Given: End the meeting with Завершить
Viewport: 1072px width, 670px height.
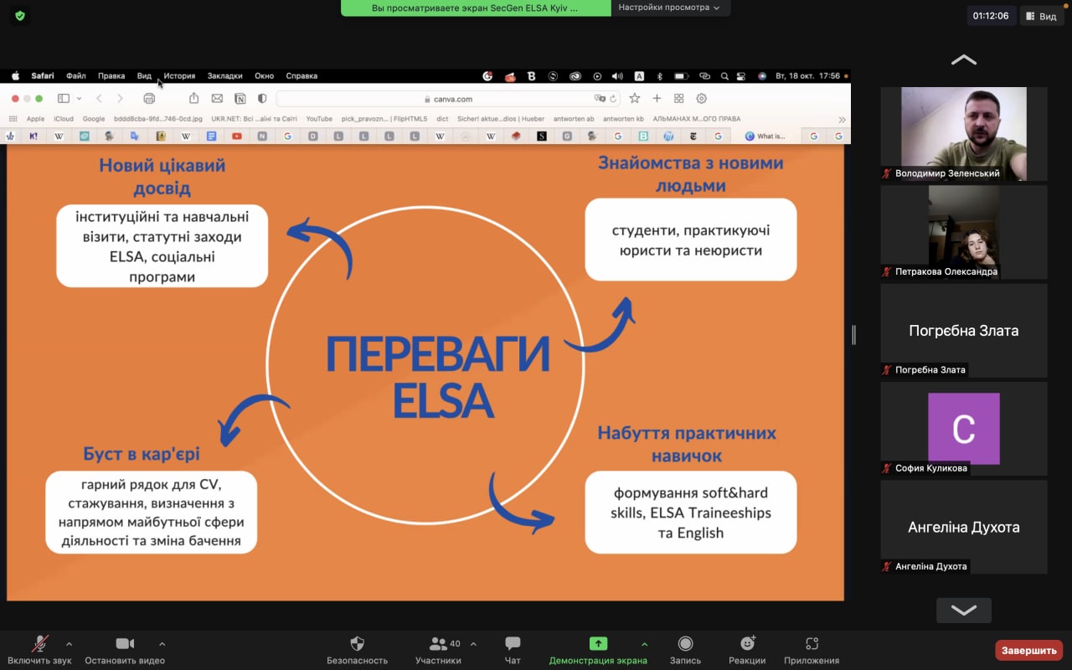Looking at the screenshot, I should click(1028, 650).
